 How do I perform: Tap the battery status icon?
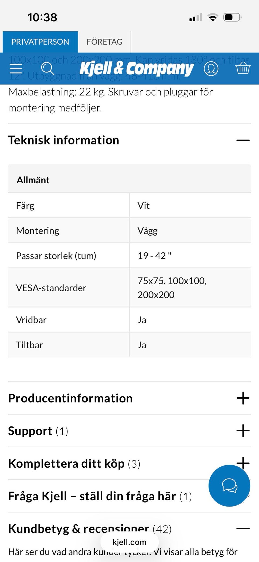click(x=232, y=18)
